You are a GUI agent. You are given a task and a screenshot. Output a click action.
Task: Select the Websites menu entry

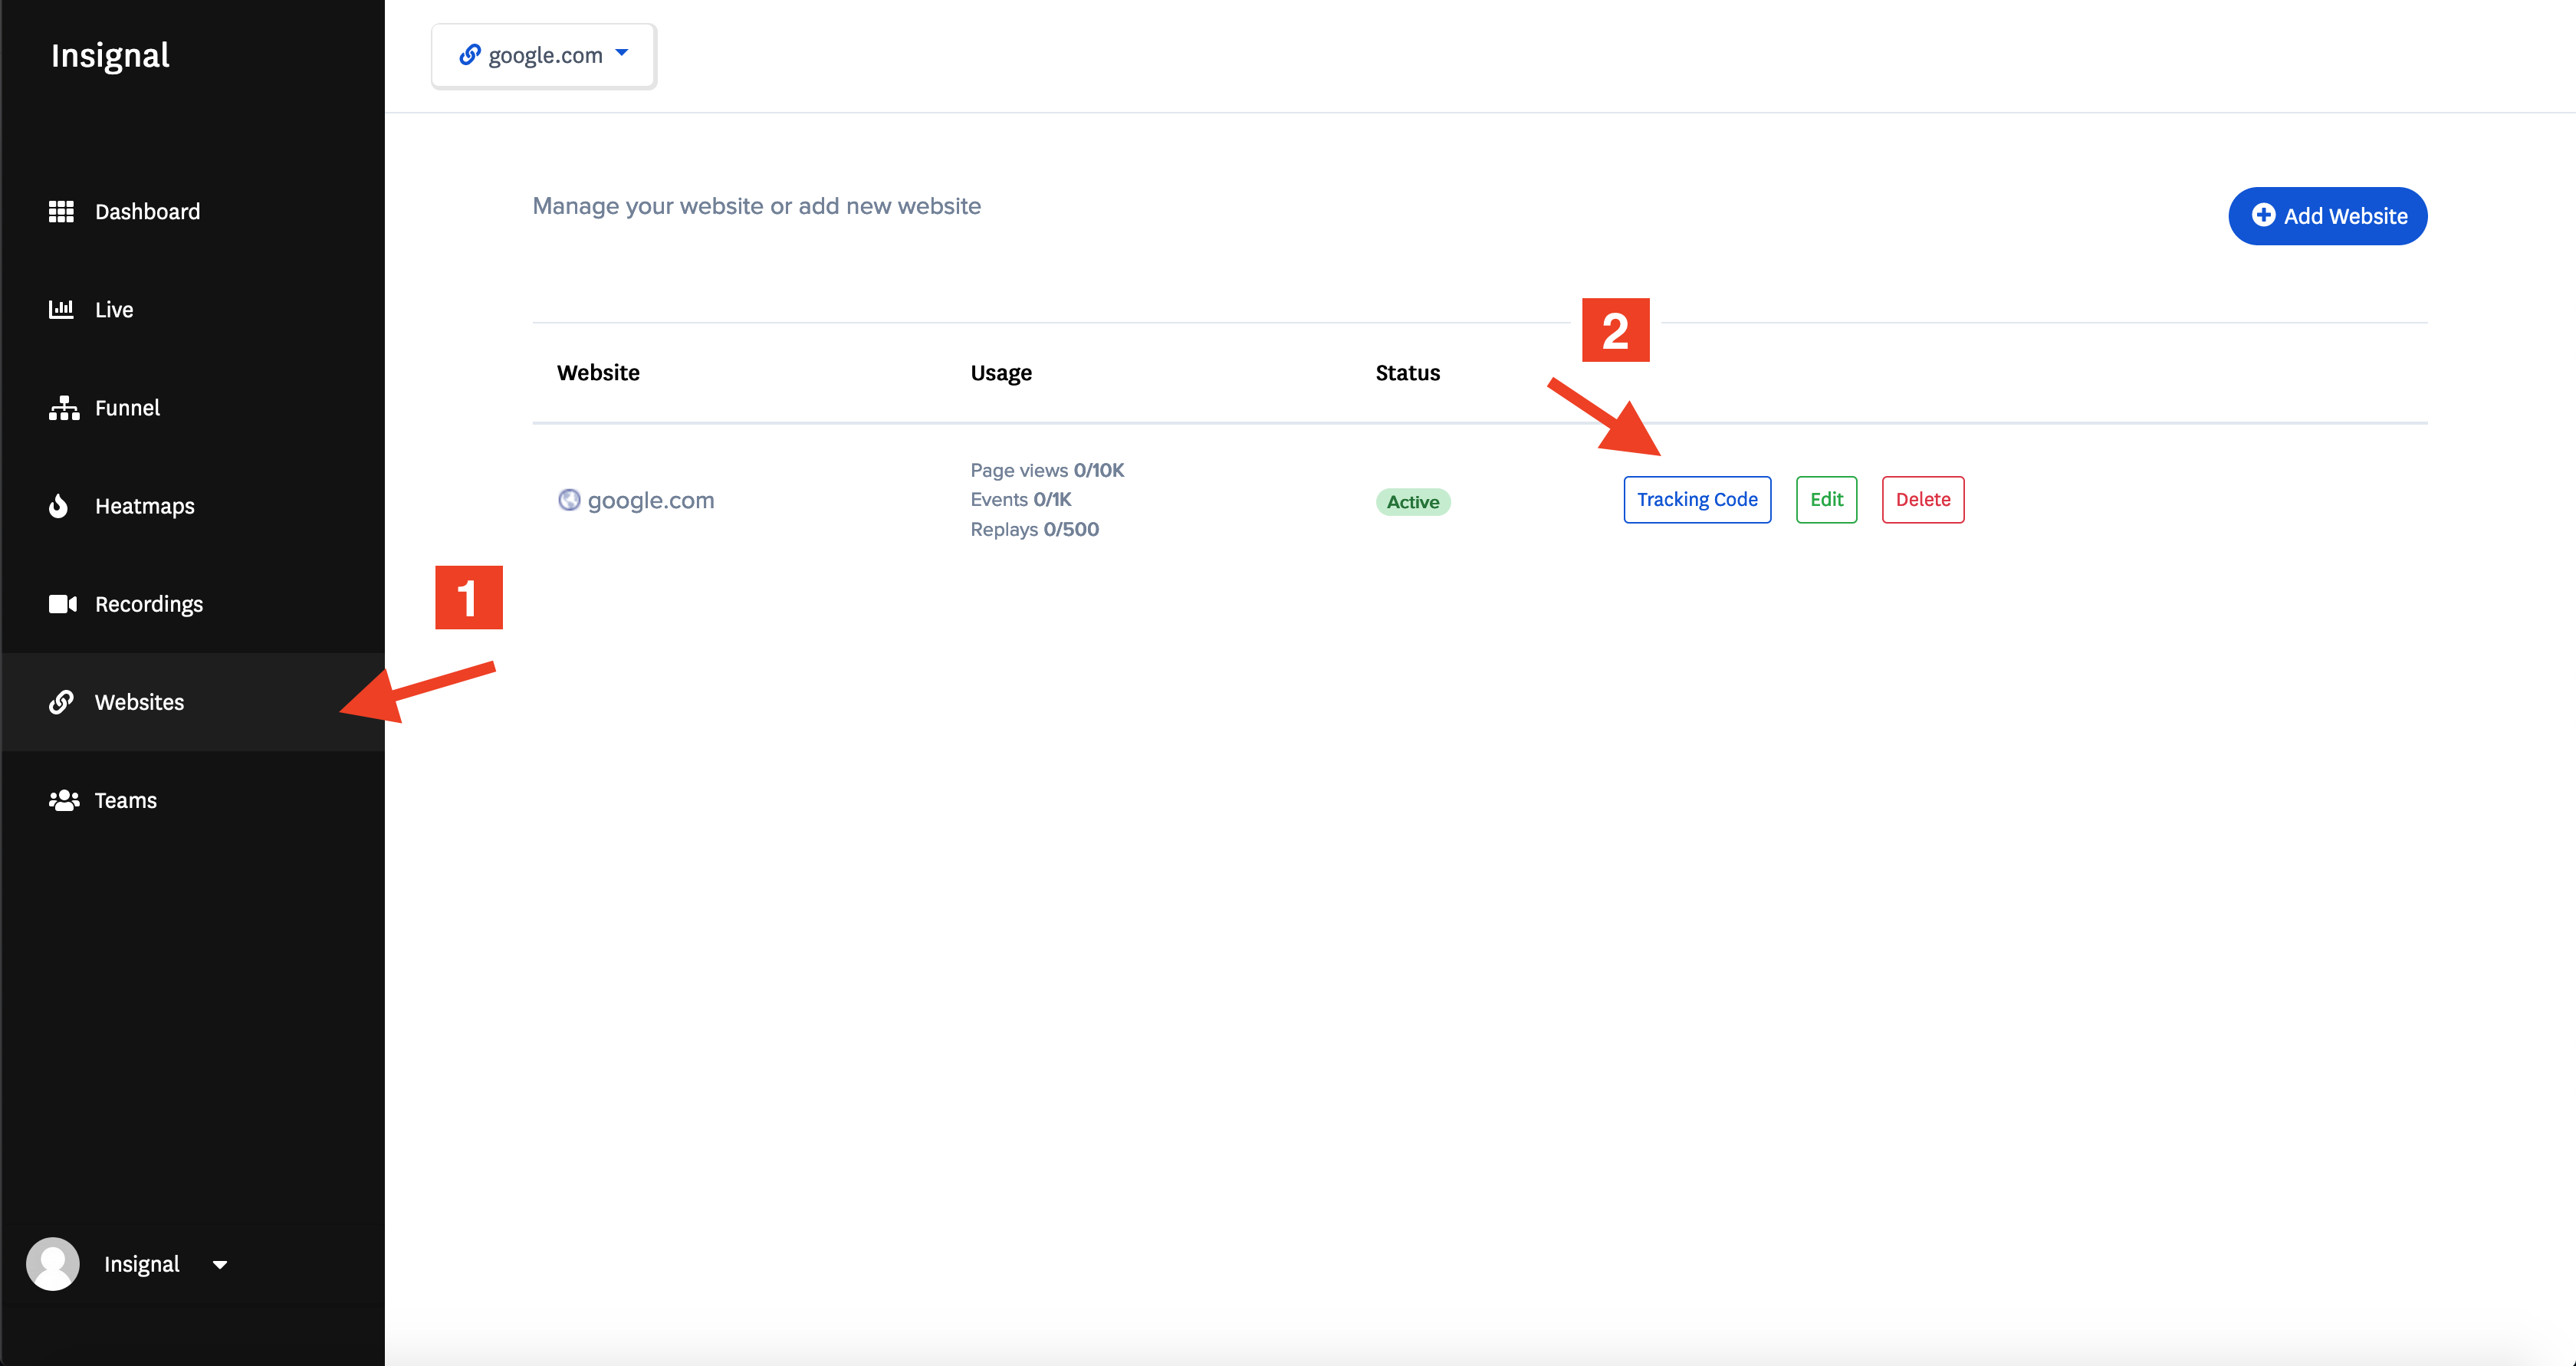click(x=193, y=702)
